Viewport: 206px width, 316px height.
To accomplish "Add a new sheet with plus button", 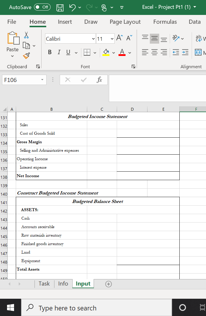I will coord(108,284).
